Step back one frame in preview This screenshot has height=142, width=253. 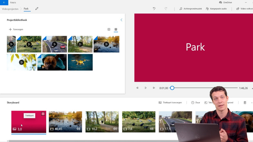pos(137,88)
